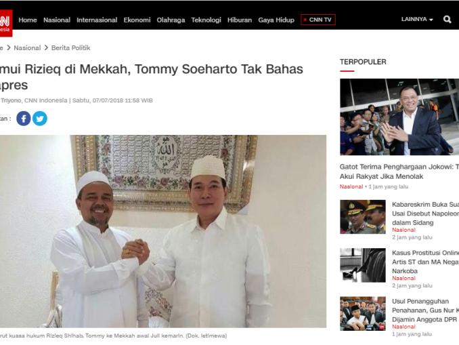The width and height of the screenshot is (459, 345).
Task: Share article via Twitter icon
Action: [40, 119]
